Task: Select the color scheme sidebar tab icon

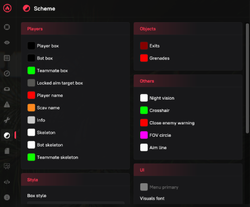Action: click(x=7, y=135)
